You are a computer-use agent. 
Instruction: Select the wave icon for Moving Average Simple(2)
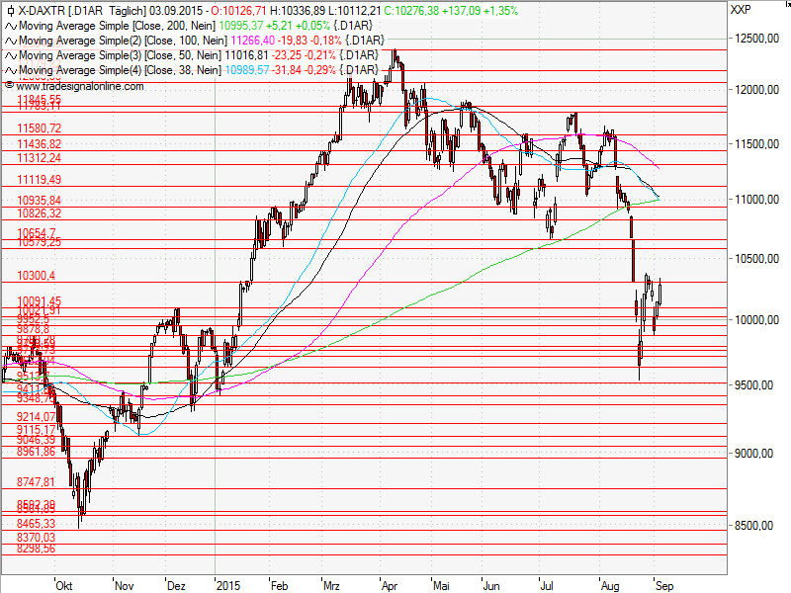click(x=10, y=42)
